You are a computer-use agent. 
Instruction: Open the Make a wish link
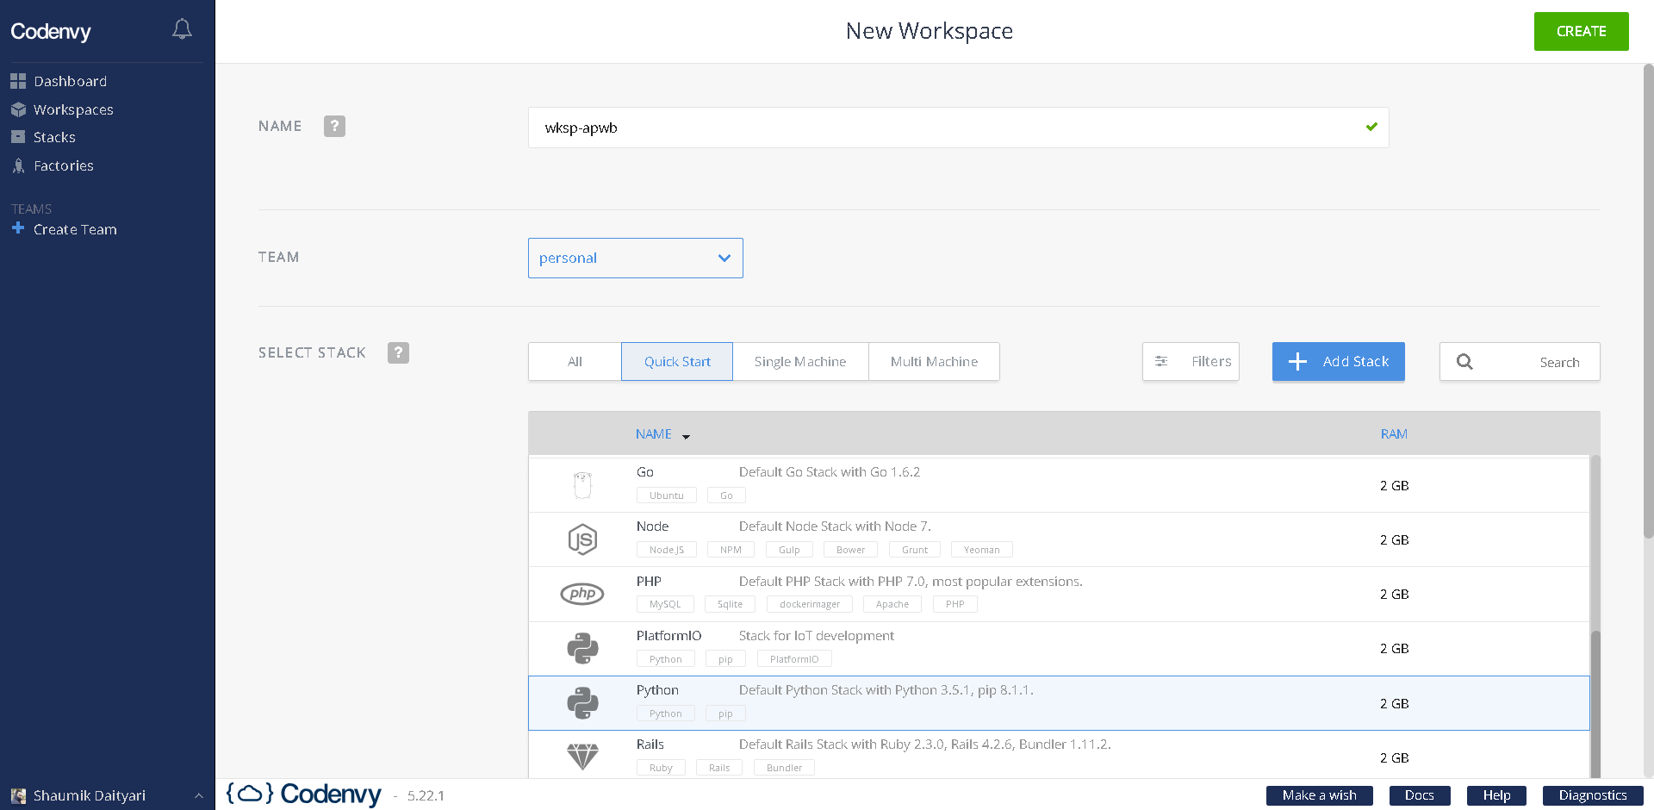pos(1319,795)
